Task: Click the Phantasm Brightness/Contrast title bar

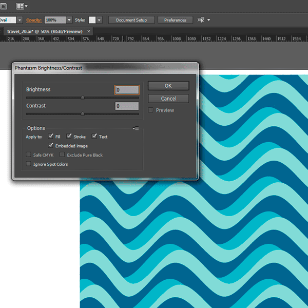Action: [x=105, y=68]
